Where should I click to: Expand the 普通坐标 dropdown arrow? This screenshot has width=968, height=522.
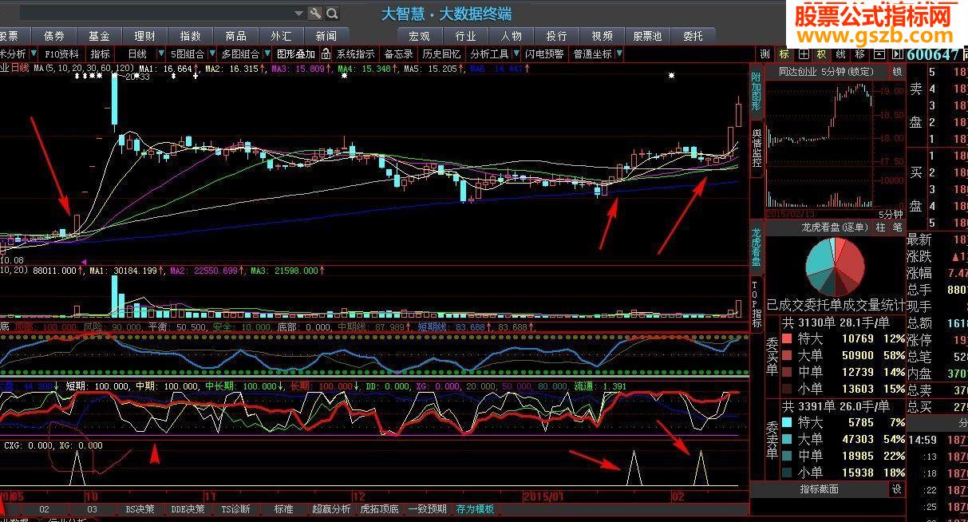click(x=619, y=54)
